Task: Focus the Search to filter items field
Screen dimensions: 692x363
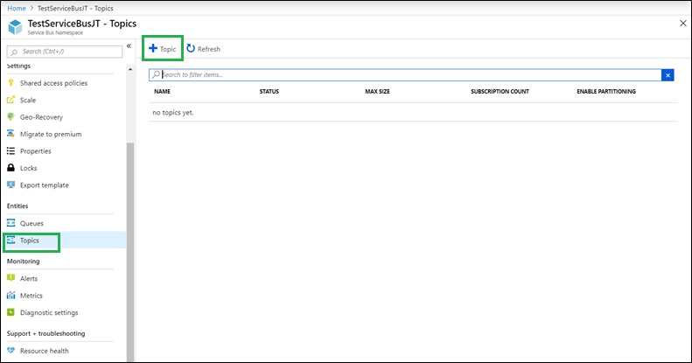Action: 405,75
